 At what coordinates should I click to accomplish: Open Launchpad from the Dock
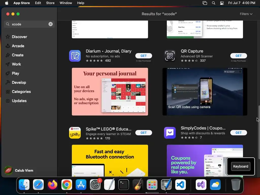(152, 185)
